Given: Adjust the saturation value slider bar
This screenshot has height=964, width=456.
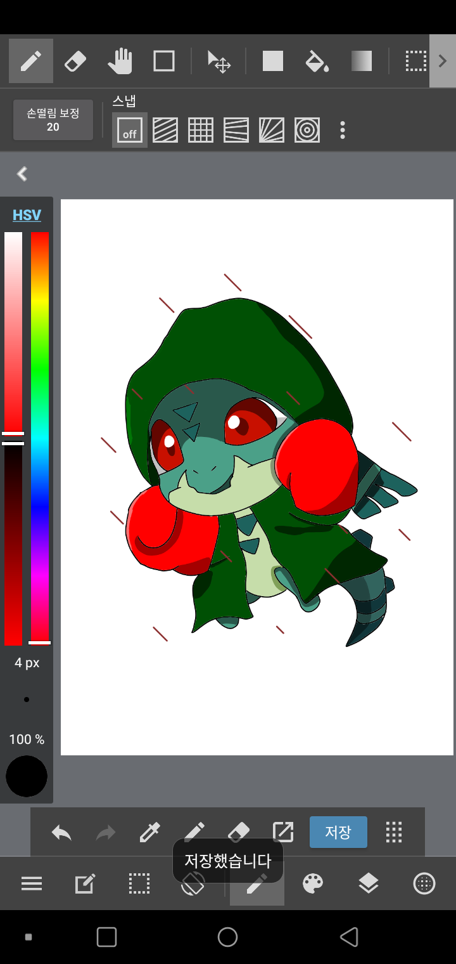Looking at the screenshot, I should coord(13,438).
